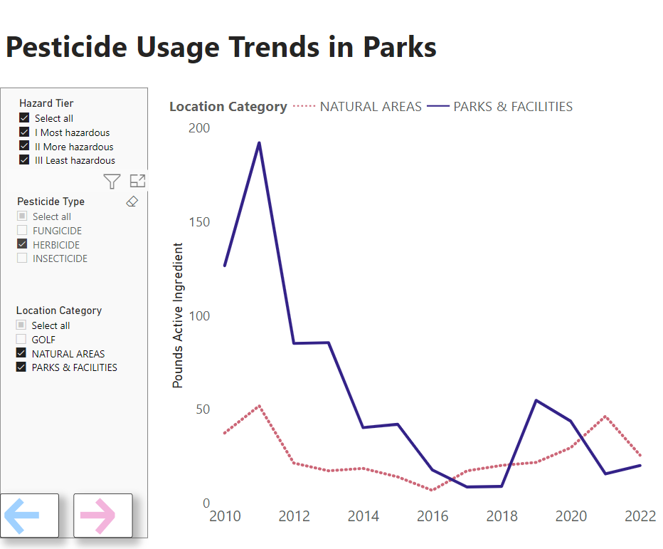
Task: Uncheck II More hazardous tier
Action: click(x=24, y=147)
